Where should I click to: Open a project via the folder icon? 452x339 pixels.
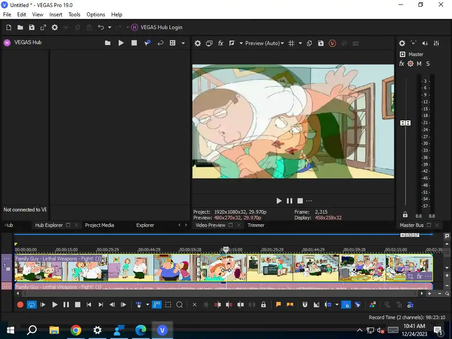[20, 27]
